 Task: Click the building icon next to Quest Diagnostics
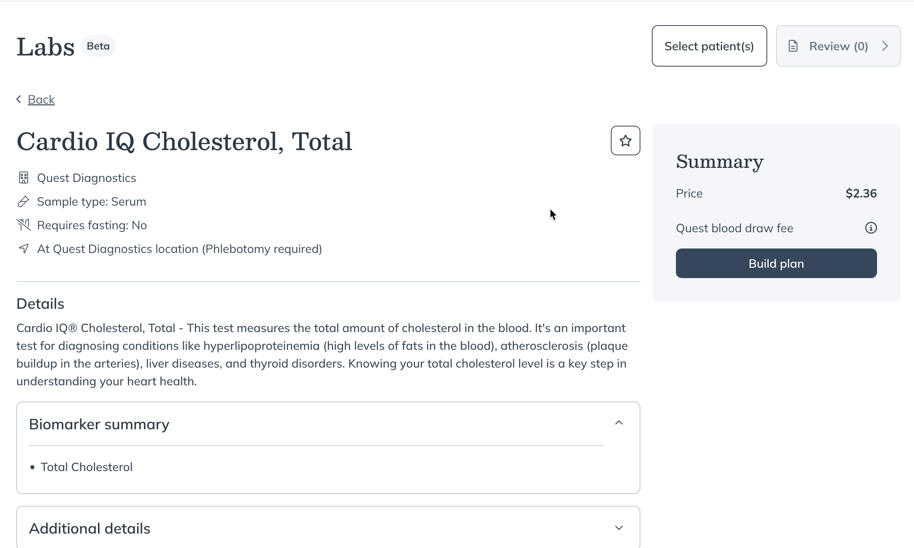(x=24, y=178)
